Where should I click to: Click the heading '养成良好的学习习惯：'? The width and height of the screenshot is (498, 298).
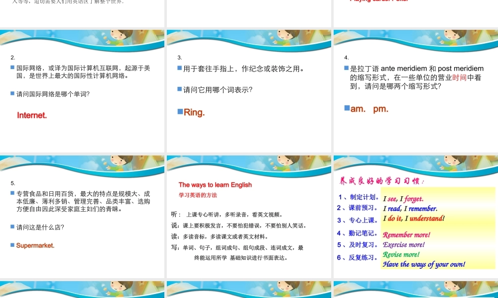382,181
